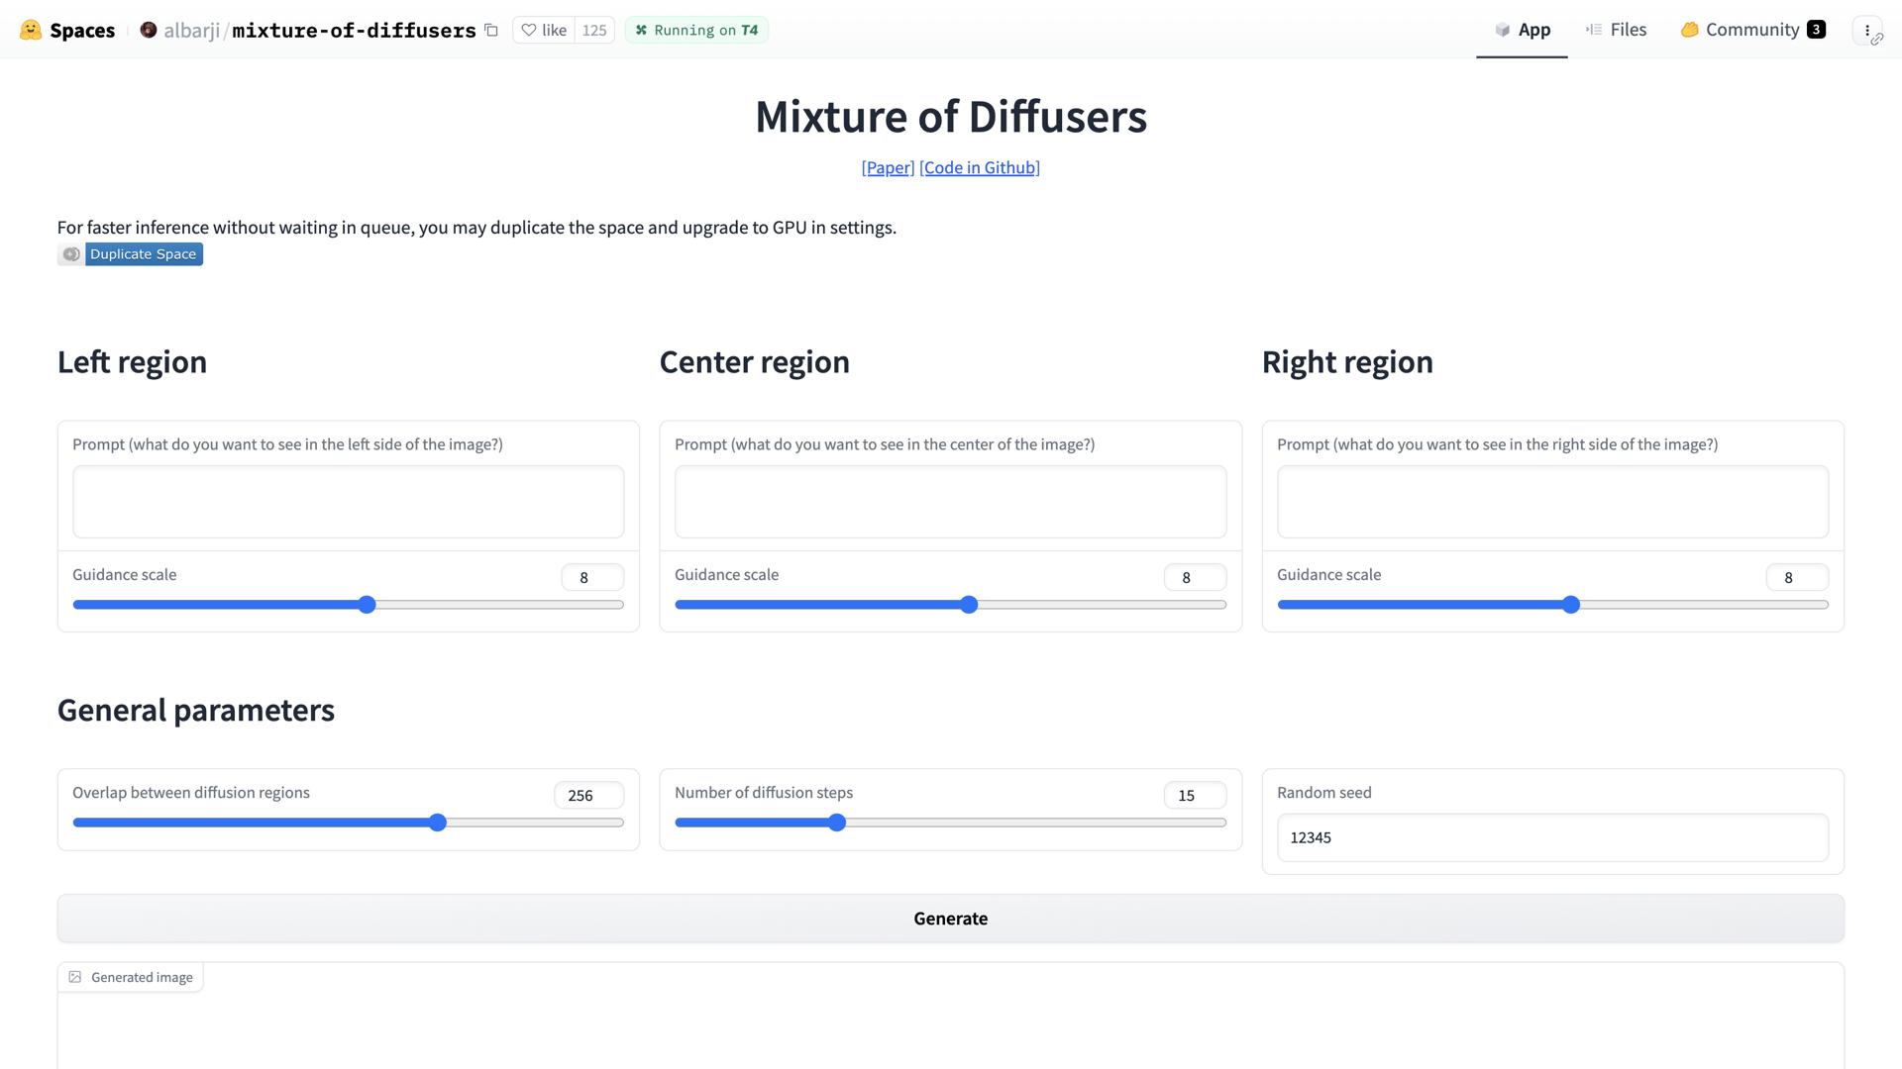Screen dimensions: 1902x1069
Task: Click the overlap between diffusion regions value box
Action: coord(588,795)
